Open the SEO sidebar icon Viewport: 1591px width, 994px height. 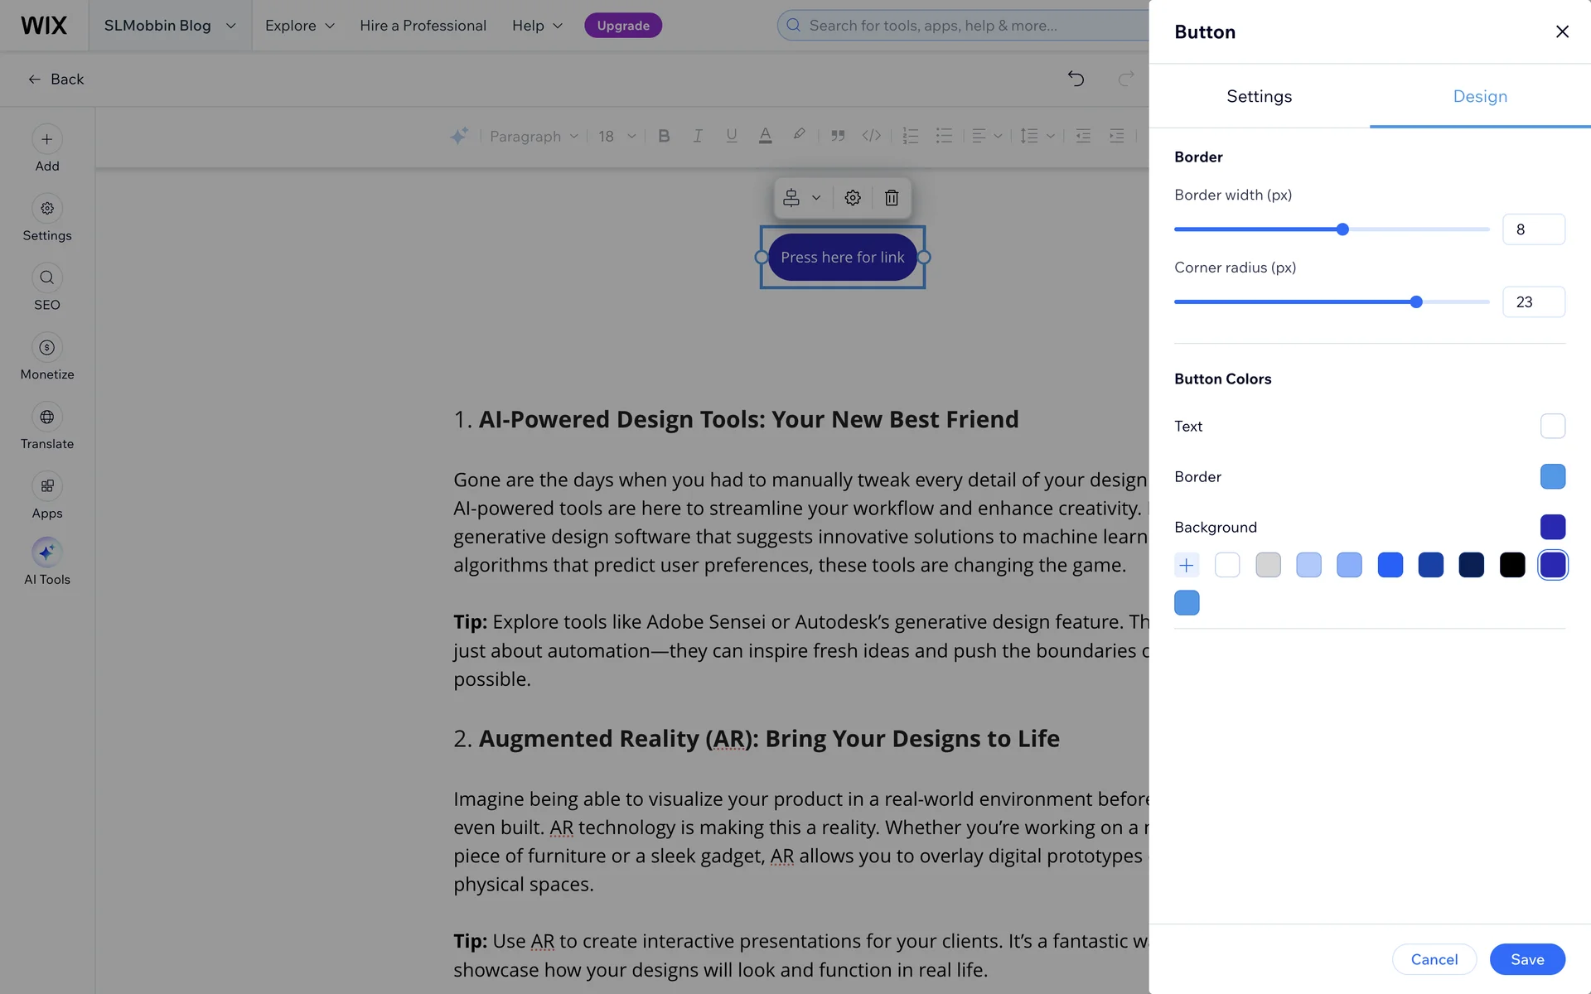pyautogui.click(x=46, y=278)
